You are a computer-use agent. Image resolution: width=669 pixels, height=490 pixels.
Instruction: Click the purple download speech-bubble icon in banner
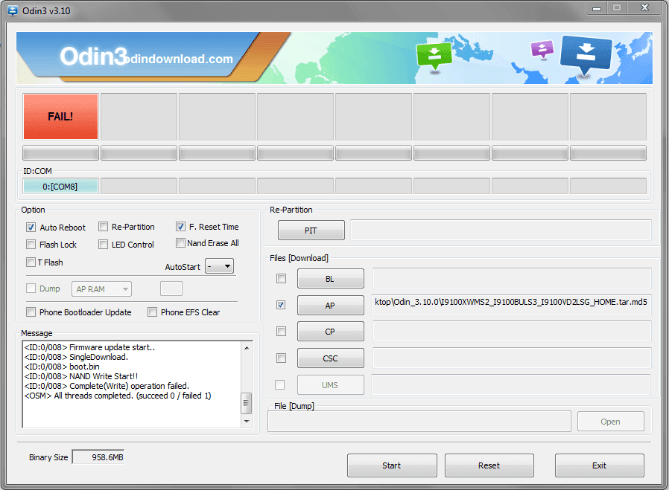[542, 49]
